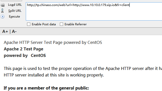Decrease font size with A-
Screen dimensions: 162x91
coord(14,31)
